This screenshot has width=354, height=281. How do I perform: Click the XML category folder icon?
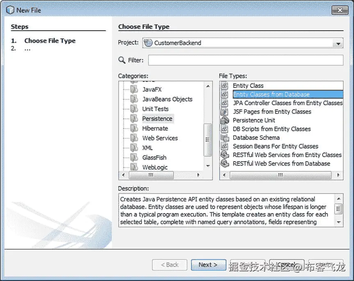[134, 148]
